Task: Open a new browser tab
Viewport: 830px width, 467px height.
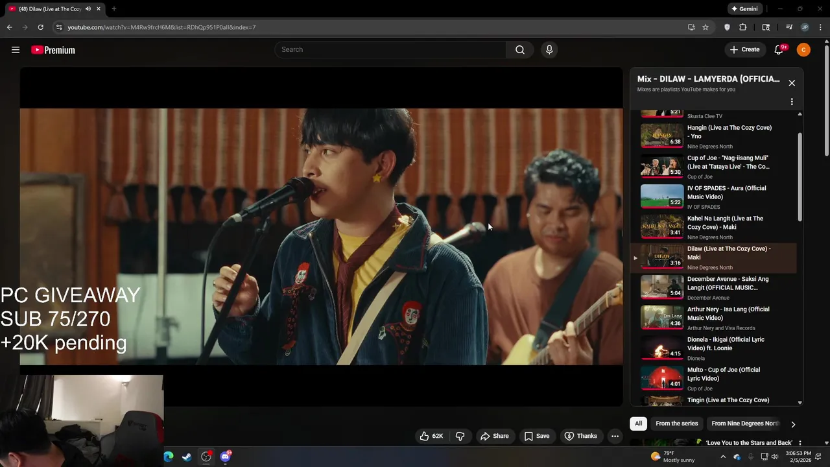Action: point(113,9)
